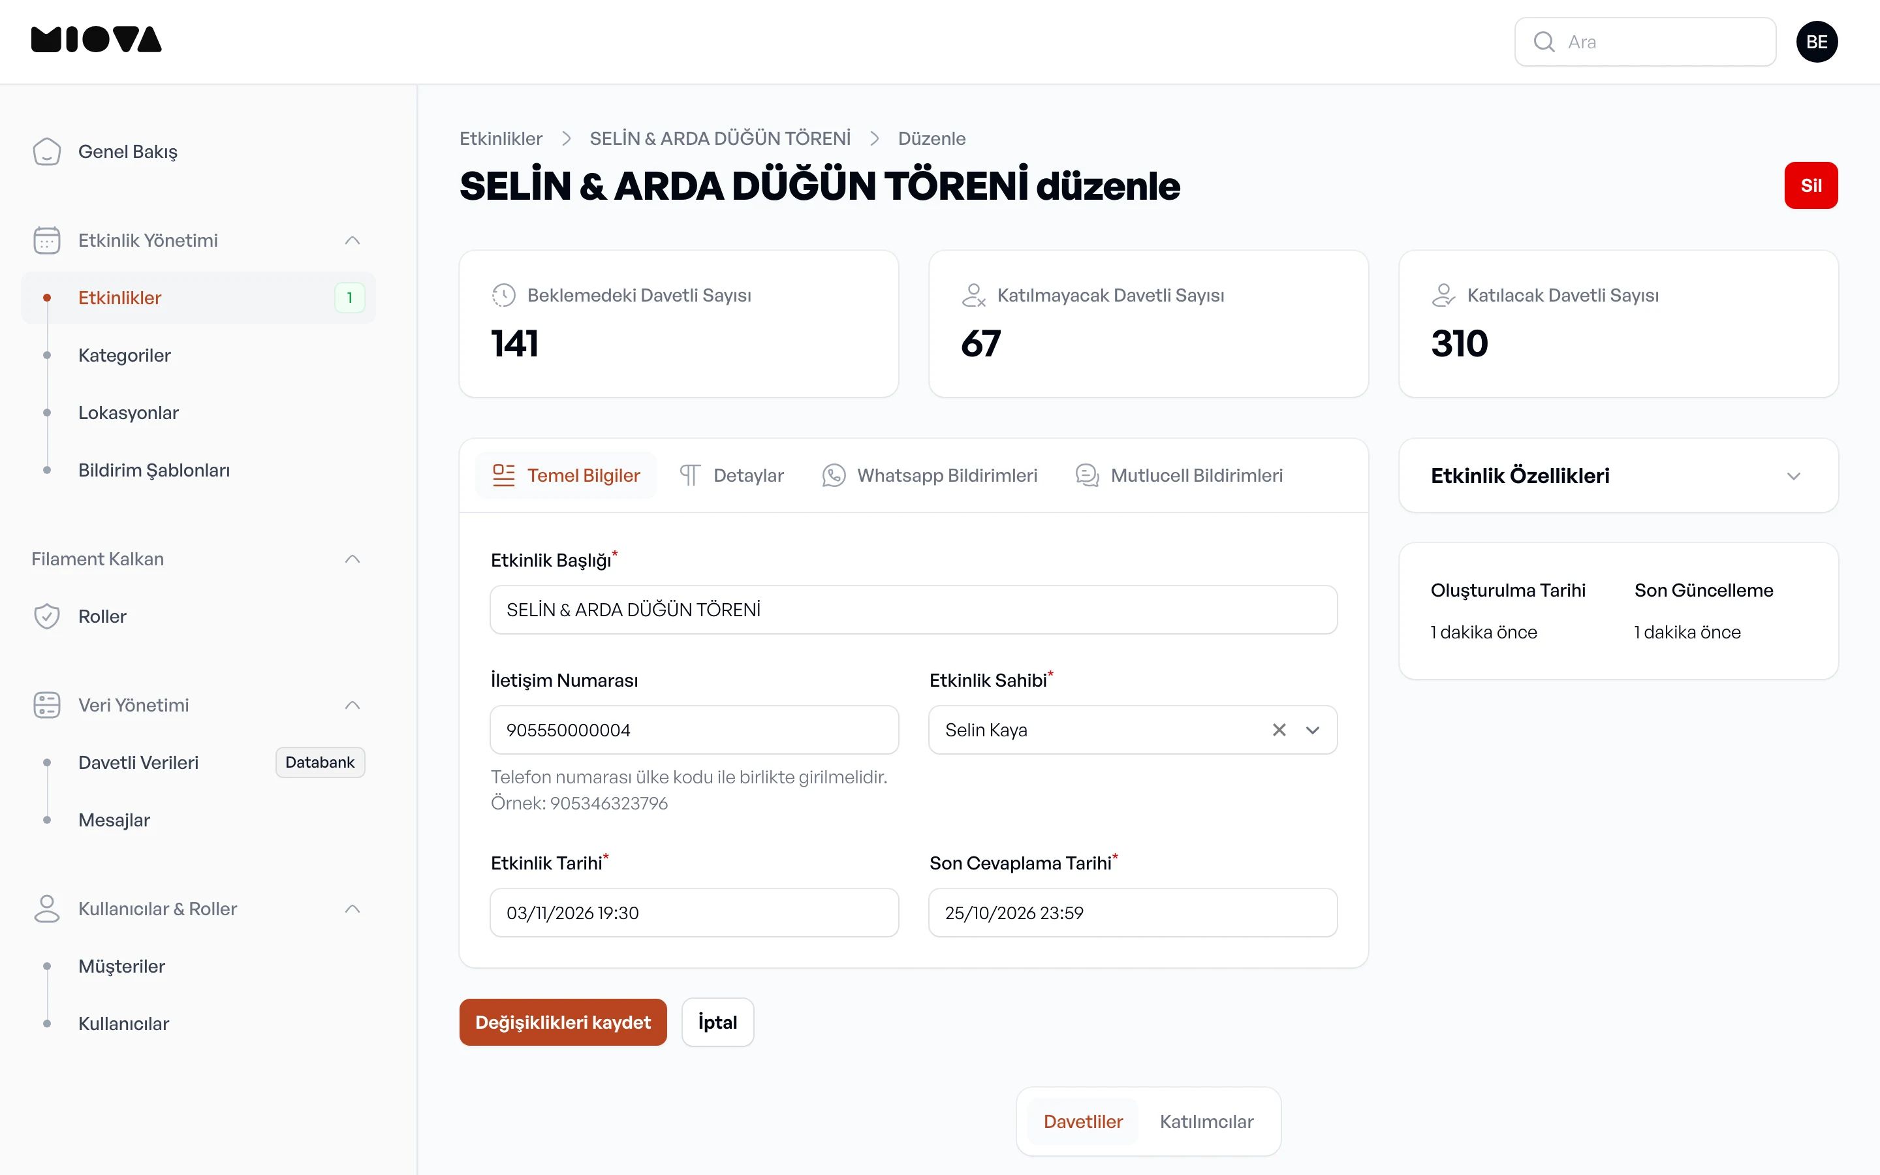Viewport: 1880px width, 1175px height.
Task: Expand the Etkinlik Özellikleri panel
Action: [1793, 476]
